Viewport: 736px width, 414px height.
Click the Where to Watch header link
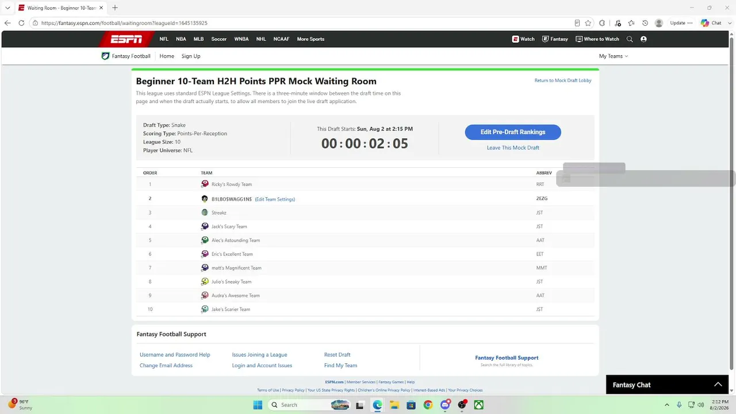pos(597,39)
